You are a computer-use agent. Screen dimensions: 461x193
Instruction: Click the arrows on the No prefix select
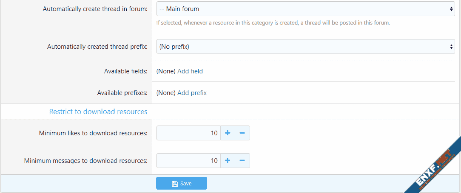pos(451,47)
